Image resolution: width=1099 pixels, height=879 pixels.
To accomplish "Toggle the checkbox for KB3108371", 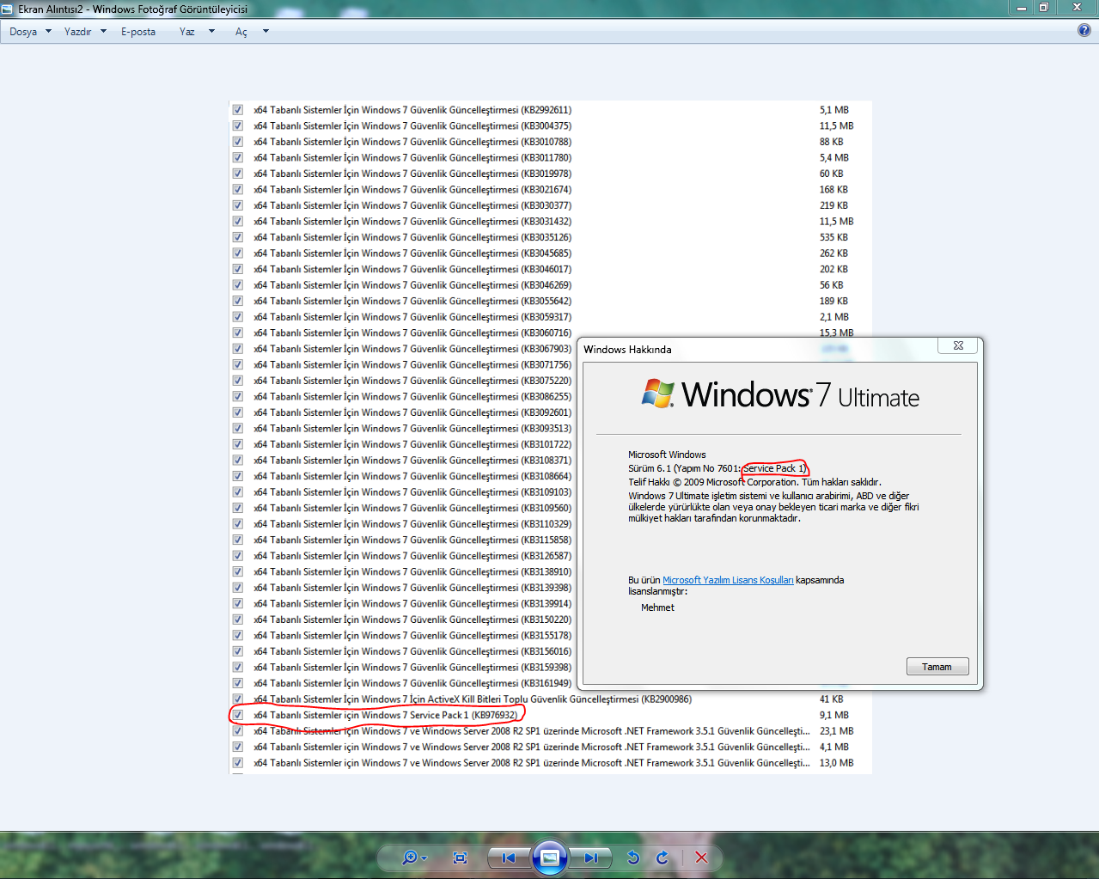I will pos(237,461).
